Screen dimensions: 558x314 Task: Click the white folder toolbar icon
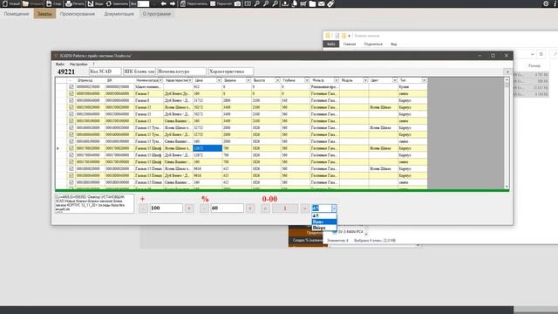pyautogui.click(x=312, y=3)
